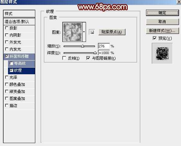Toggle the 预览(V) preview checkbox

click(155, 38)
